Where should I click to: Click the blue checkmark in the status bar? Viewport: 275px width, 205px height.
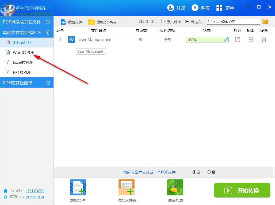point(226,40)
